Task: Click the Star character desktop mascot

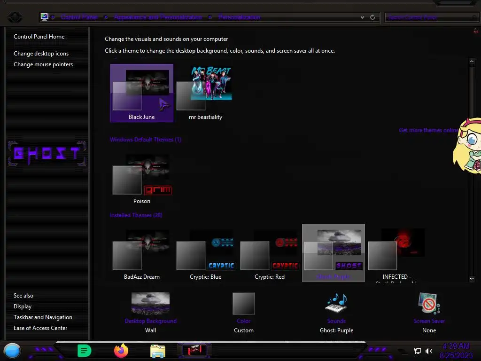Action: 467,146
